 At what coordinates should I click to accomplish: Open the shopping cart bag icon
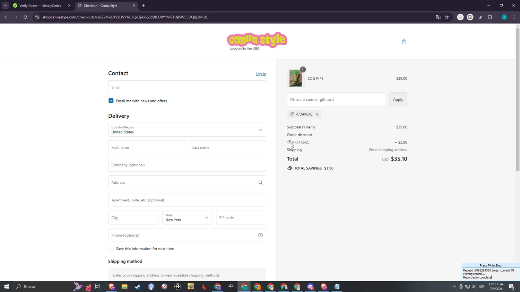[x=404, y=42]
